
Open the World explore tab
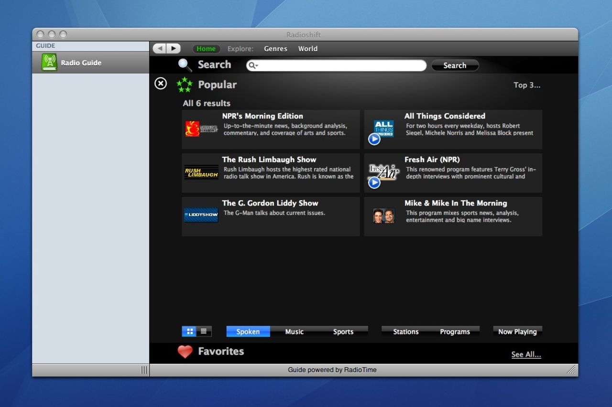pos(307,49)
